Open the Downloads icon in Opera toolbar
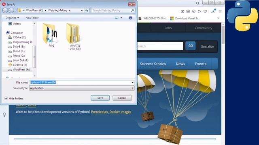This screenshot has width=259, height=145. pyautogui.click(x=213, y=11)
